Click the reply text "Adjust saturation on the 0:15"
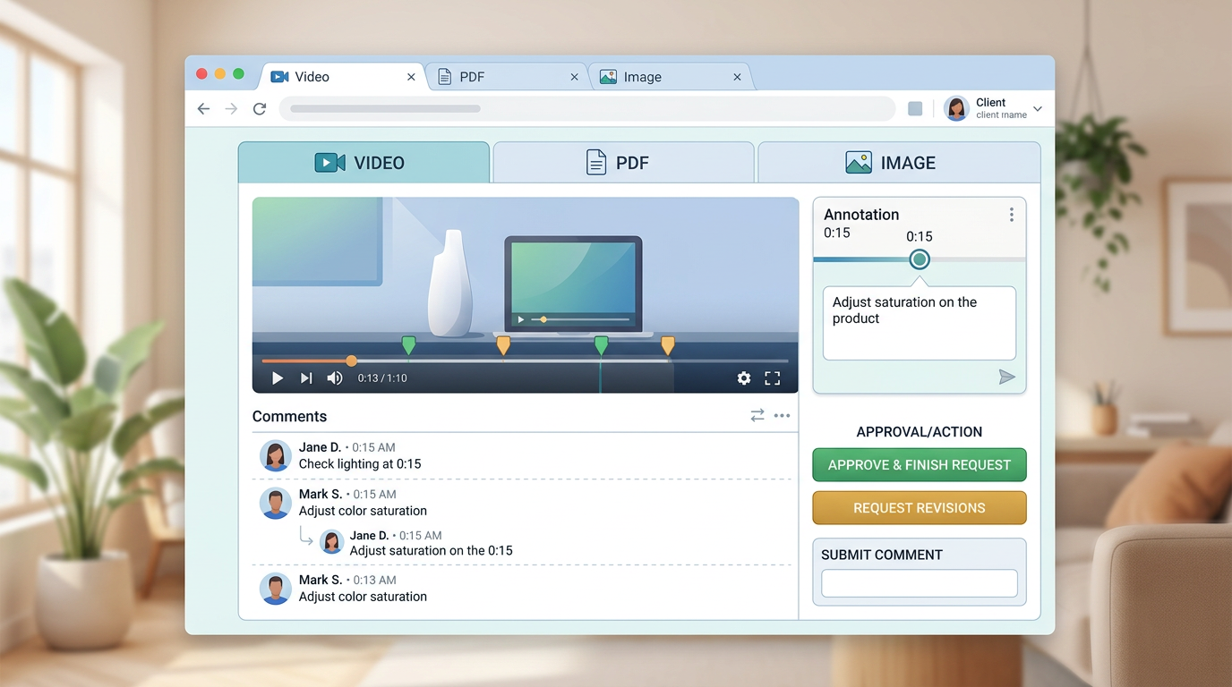Screen dimensions: 1232x687 432,551
